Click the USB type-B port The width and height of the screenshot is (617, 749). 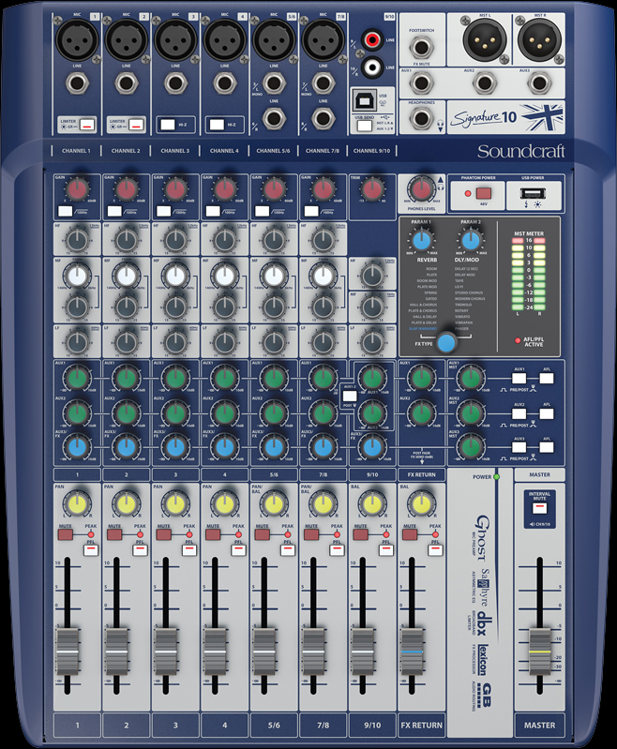click(364, 101)
